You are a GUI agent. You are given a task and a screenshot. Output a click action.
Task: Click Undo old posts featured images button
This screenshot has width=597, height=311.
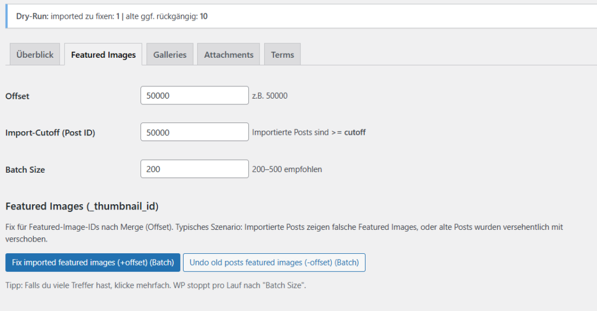coord(274,263)
